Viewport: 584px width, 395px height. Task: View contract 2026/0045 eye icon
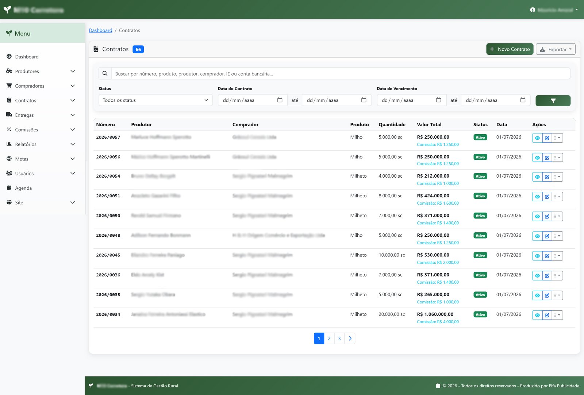pyautogui.click(x=537, y=256)
